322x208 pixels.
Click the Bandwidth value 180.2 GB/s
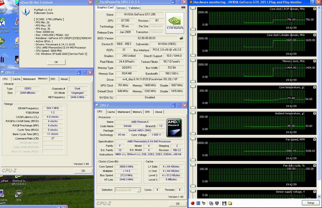pos(172,73)
